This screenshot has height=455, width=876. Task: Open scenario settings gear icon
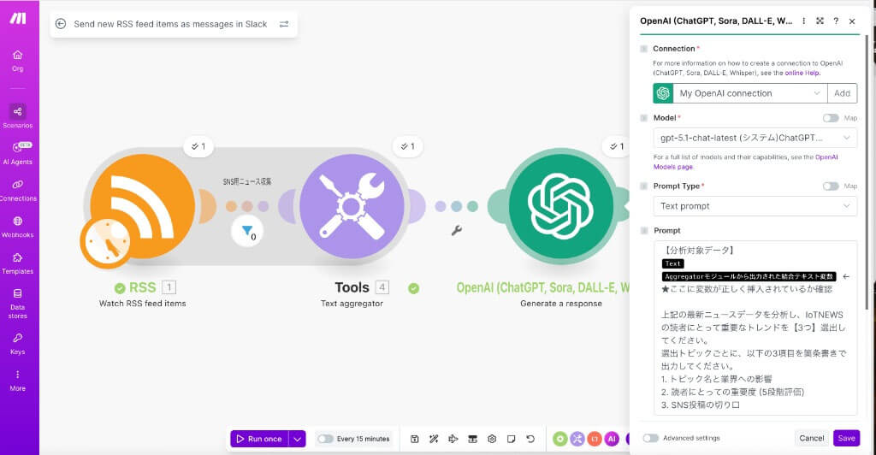(x=492, y=439)
